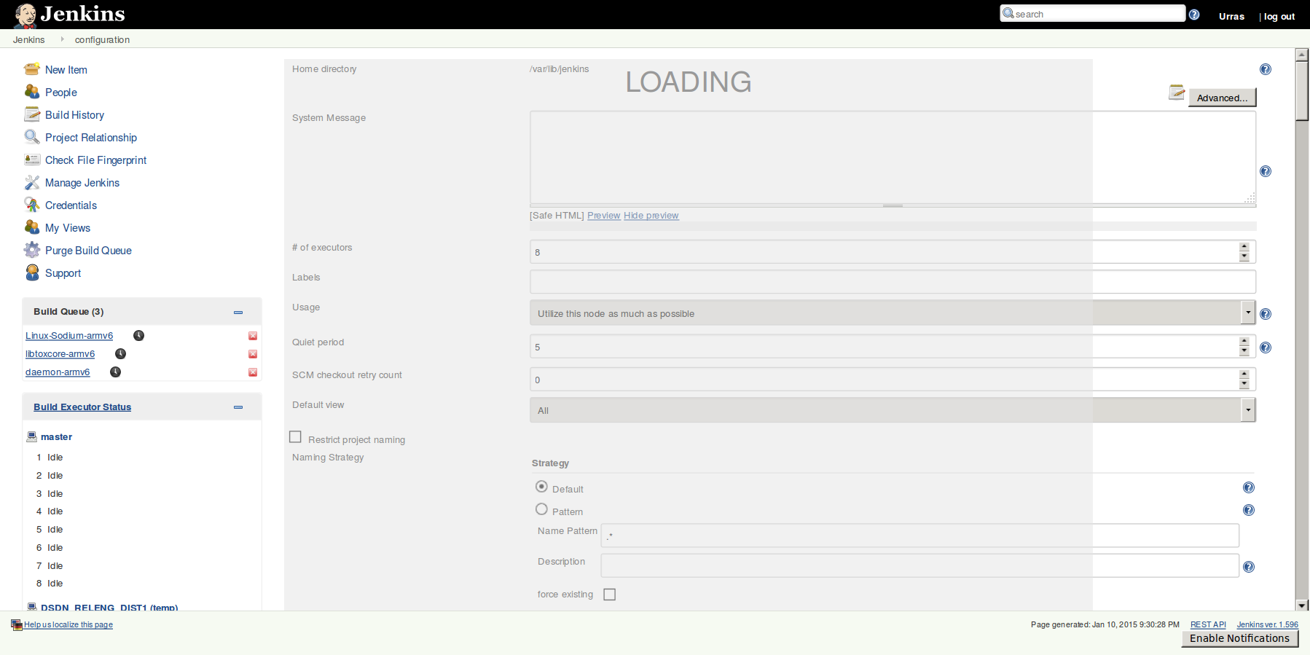Increase SCM checkout retry count
The width and height of the screenshot is (1310, 655).
click(x=1244, y=374)
